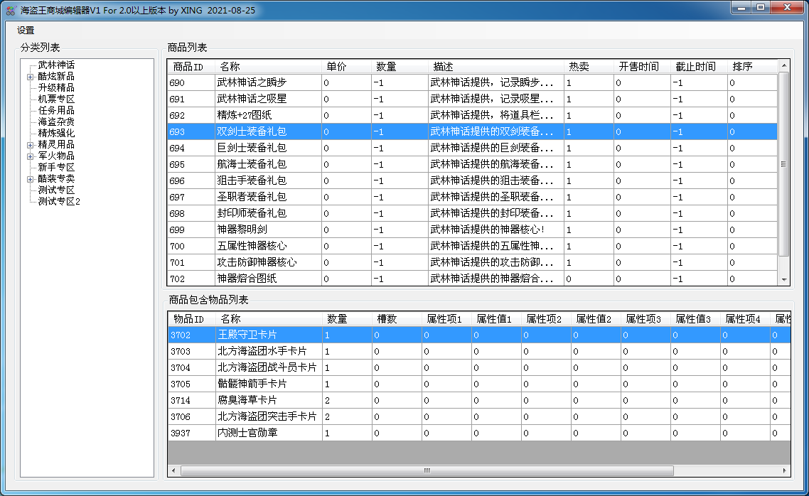Select item 骷髅神箭手卡片
809x496 pixels.
click(x=479, y=384)
